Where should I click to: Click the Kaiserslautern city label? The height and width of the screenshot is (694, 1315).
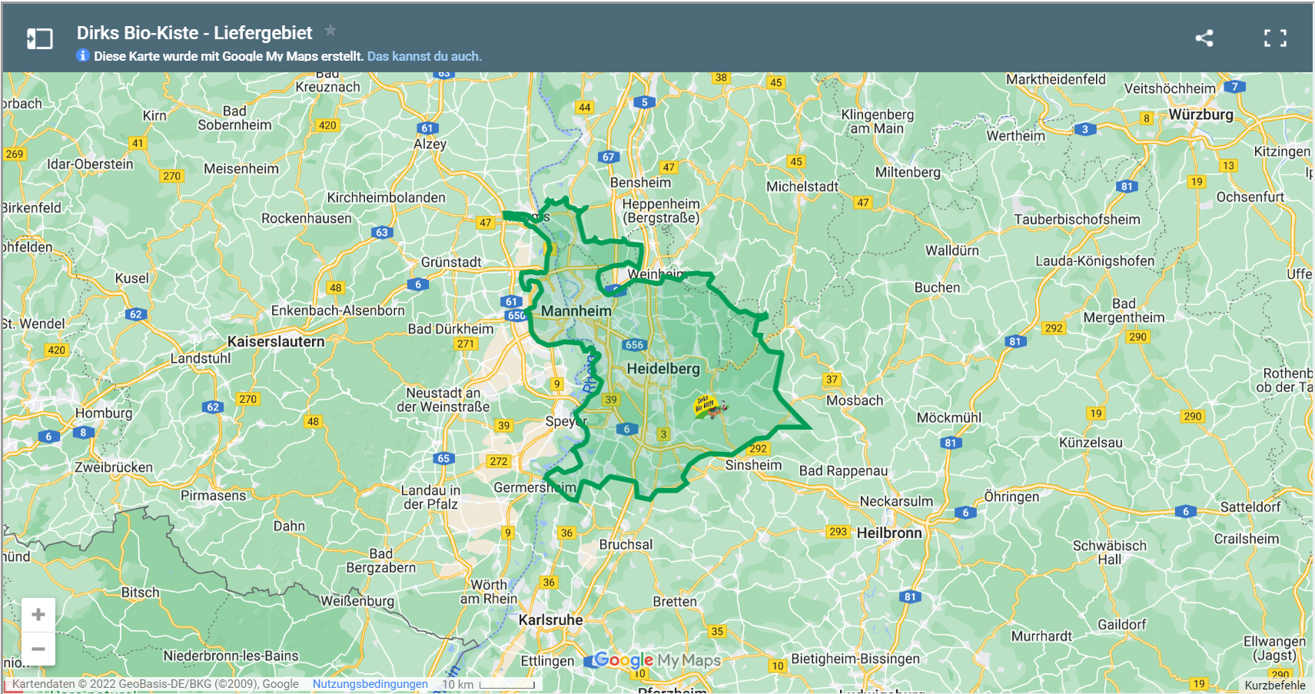click(276, 341)
